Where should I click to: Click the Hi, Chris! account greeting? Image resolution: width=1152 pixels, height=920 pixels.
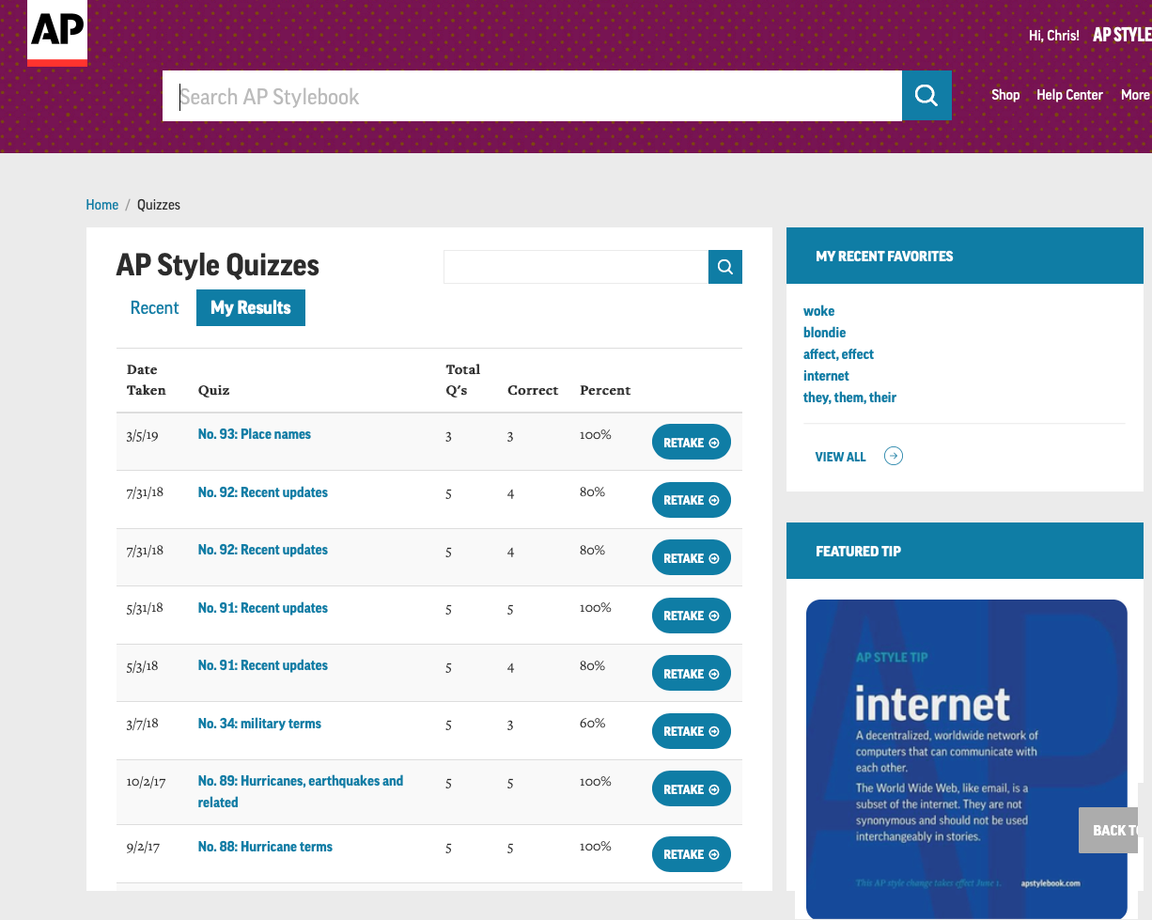[1053, 36]
